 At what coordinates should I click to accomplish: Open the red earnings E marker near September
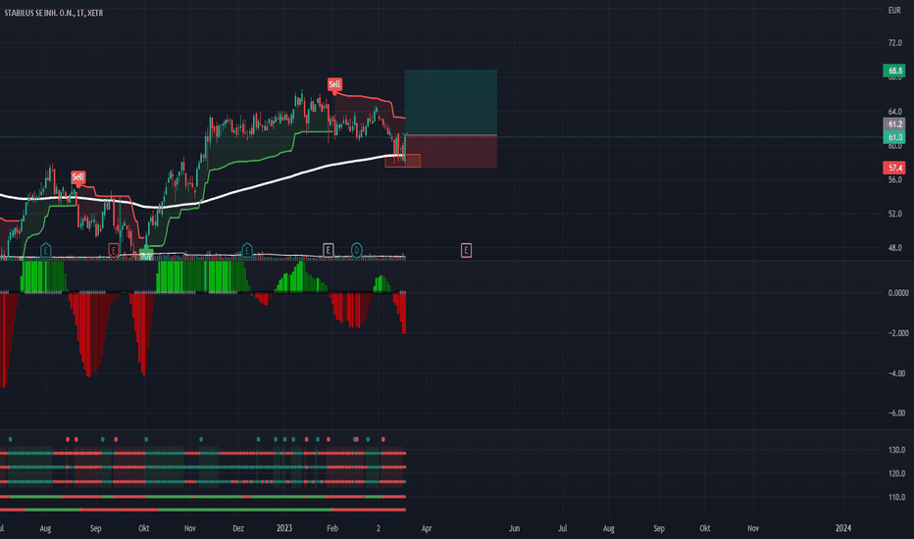pyautogui.click(x=114, y=251)
